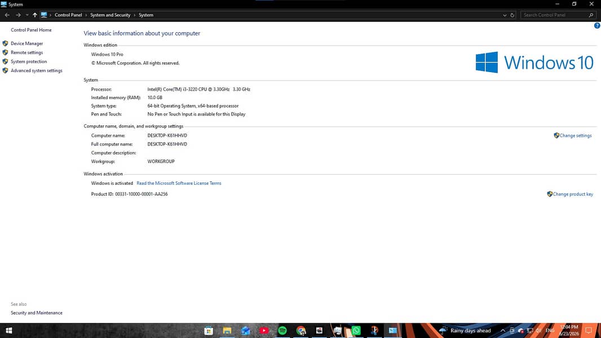The width and height of the screenshot is (601, 338).
Task: Expand chevron after Control Panel breadcrumb
Action: (86, 15)
